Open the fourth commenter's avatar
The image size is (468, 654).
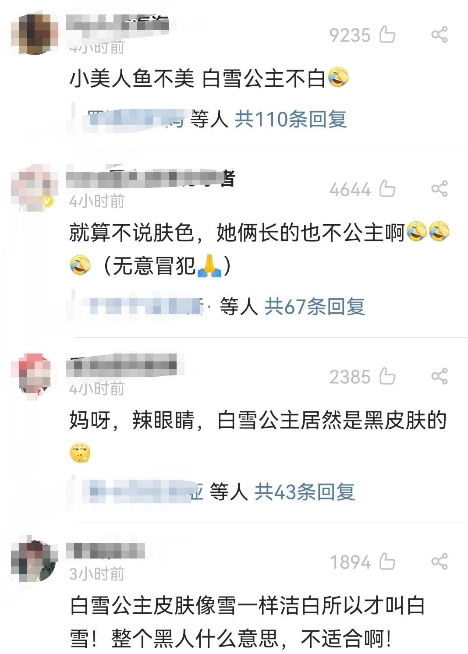tap(35, 562)
